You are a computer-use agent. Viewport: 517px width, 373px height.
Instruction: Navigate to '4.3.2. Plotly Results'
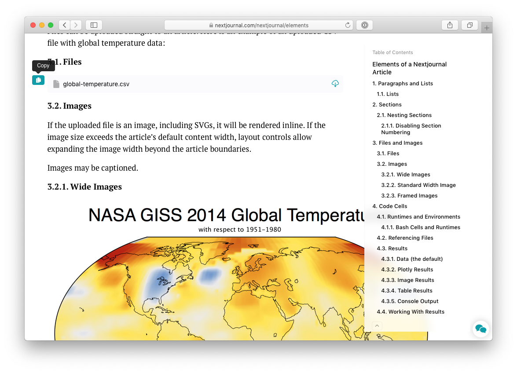click(x=407, y=269)
